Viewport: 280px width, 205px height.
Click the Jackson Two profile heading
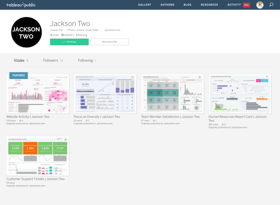click(x=70, y=24)
